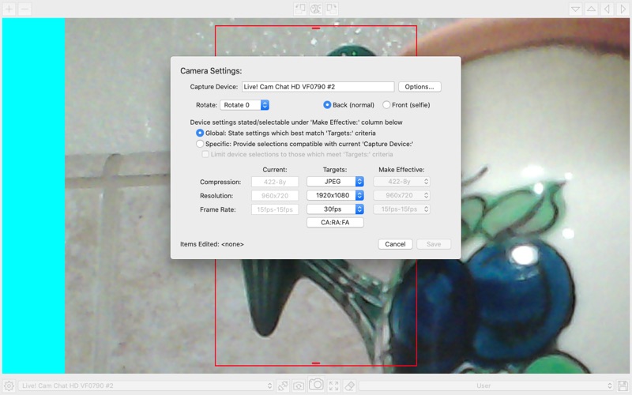Image resolution: width=632 pixels, height=395 pixels.
Task: Tick the Limit device selections checkbox
Action: click(205, 154)
